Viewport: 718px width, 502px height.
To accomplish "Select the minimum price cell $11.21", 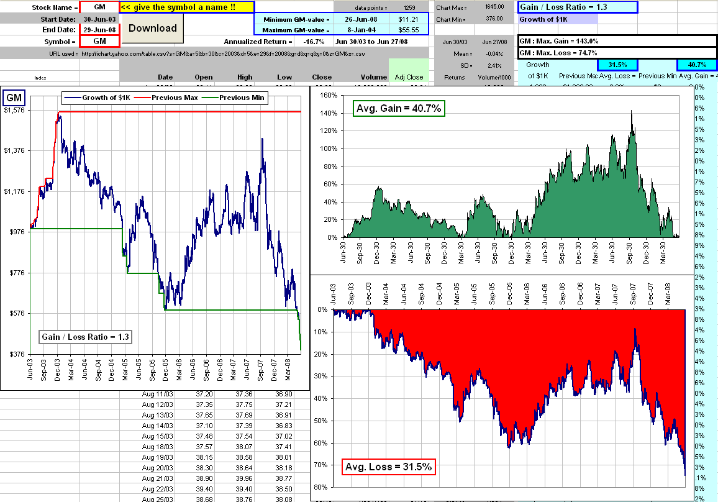I will point(409,20).
